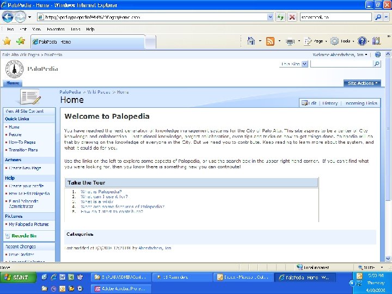Open the Recycle Bin link
392x294 pixels.
pos(24,236)
